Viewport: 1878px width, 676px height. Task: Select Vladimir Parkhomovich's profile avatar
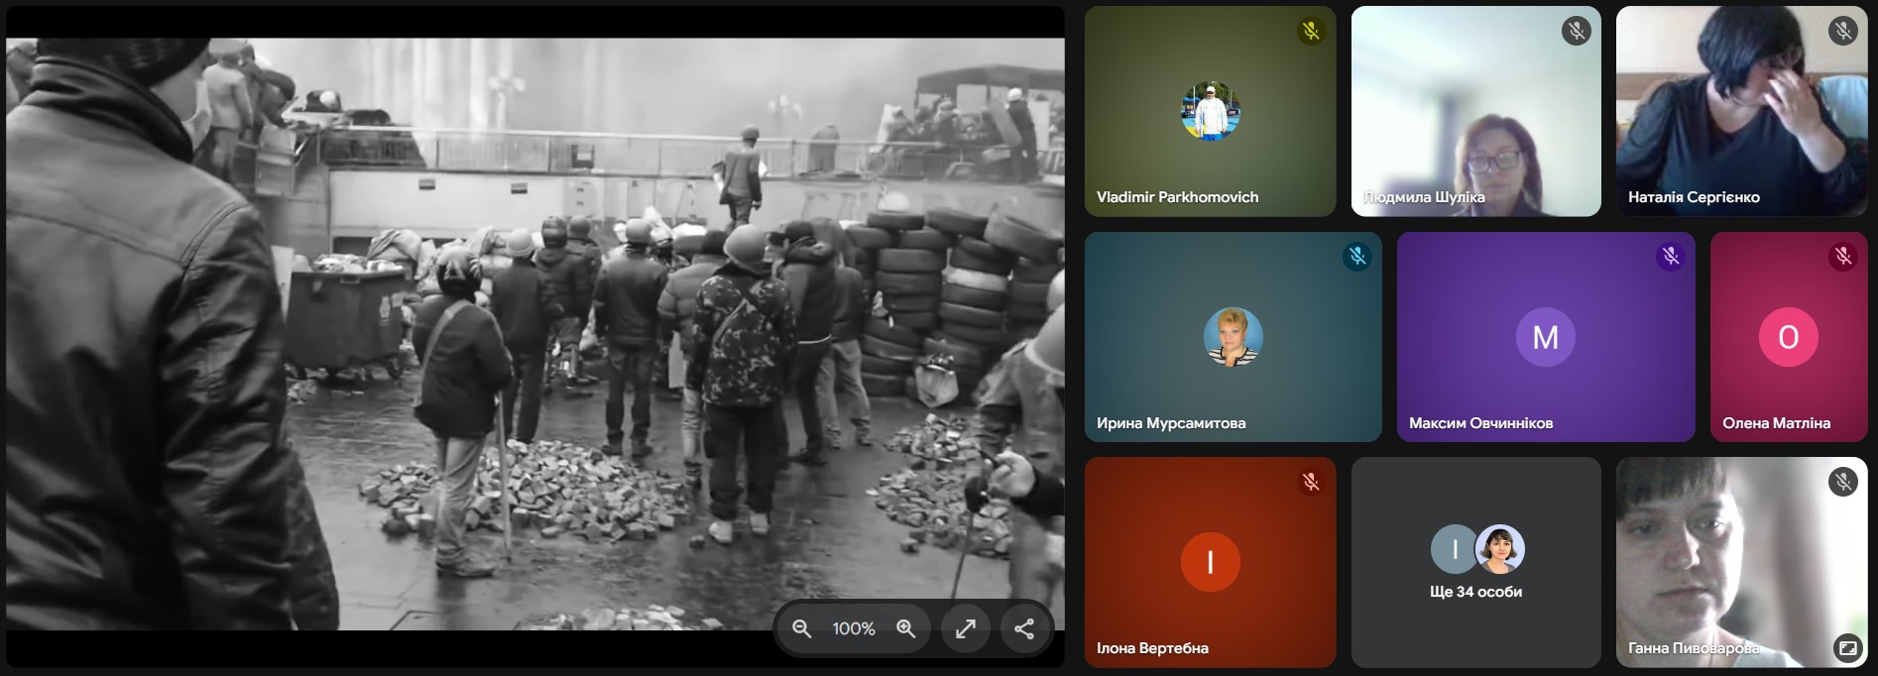click(x=1210, y=111)
